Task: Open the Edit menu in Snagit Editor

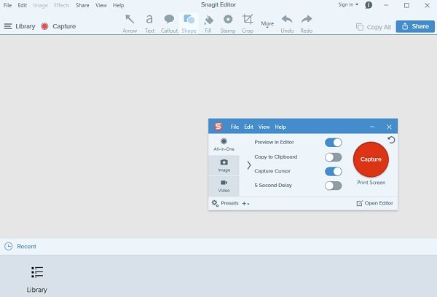Action: pyautogui.click(x=23, y=5)
